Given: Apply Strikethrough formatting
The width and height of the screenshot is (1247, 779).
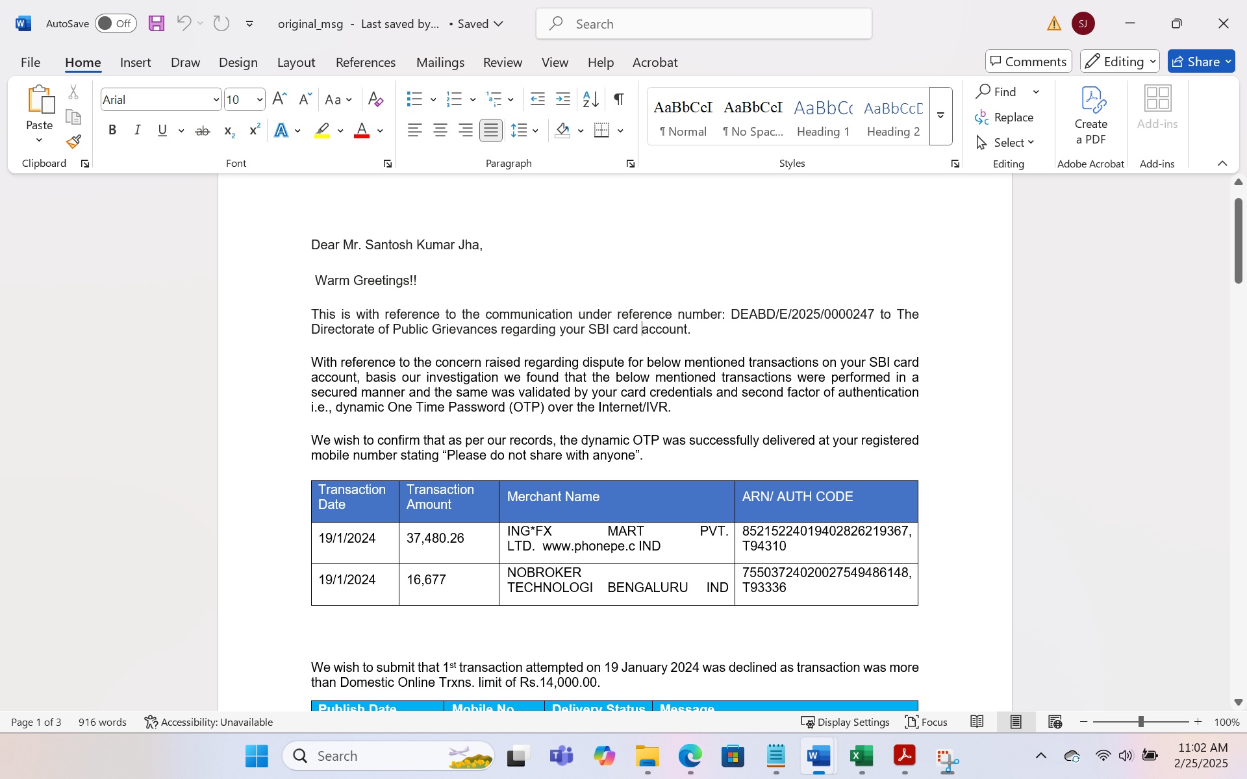Looking at the screenshot, I should pyautogui.click(x=203, y=131).
